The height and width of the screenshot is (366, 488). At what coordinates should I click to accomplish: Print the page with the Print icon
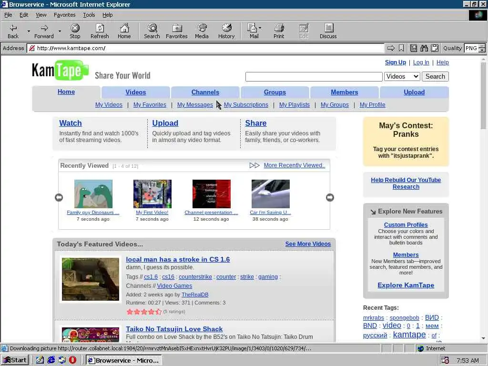(279, 28)
